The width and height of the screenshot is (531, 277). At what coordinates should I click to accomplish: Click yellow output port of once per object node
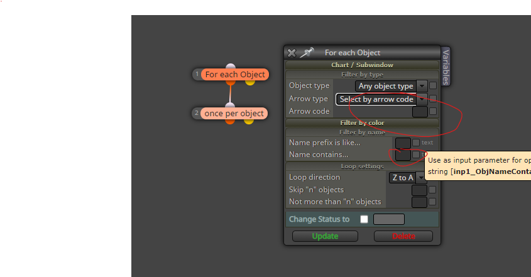click(x=249, y=121)
